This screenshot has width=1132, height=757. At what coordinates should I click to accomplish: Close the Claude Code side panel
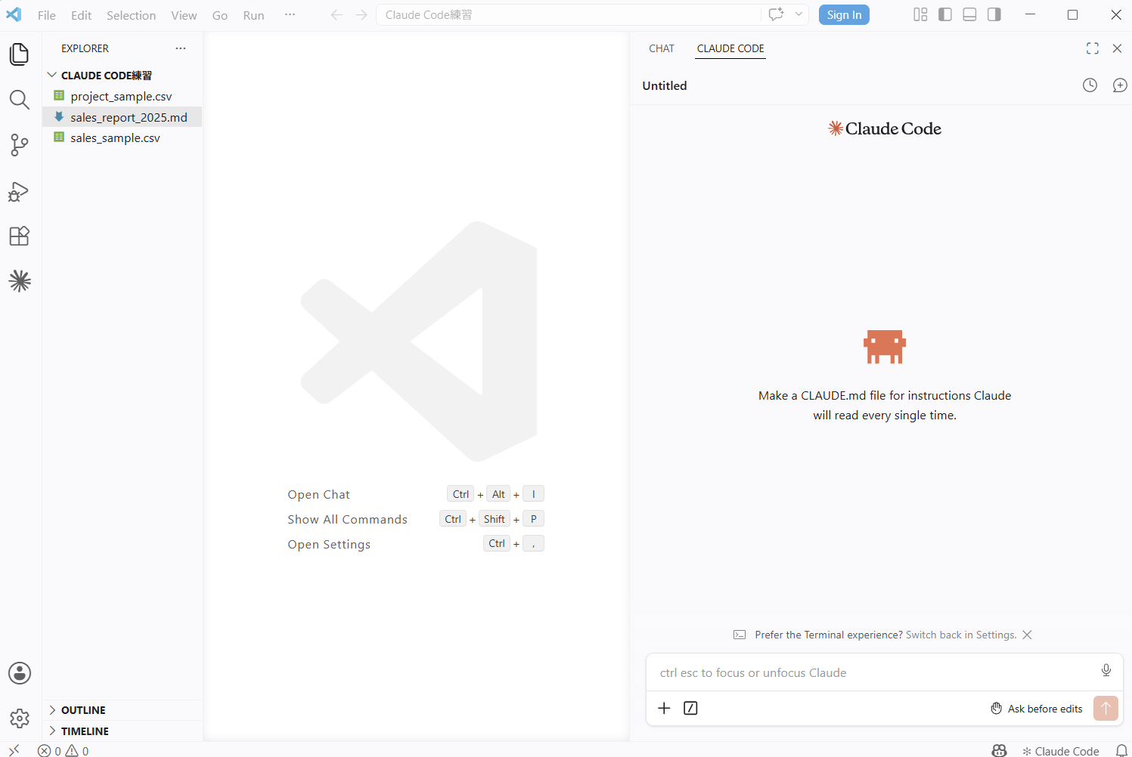click(x=1117, y=48)
